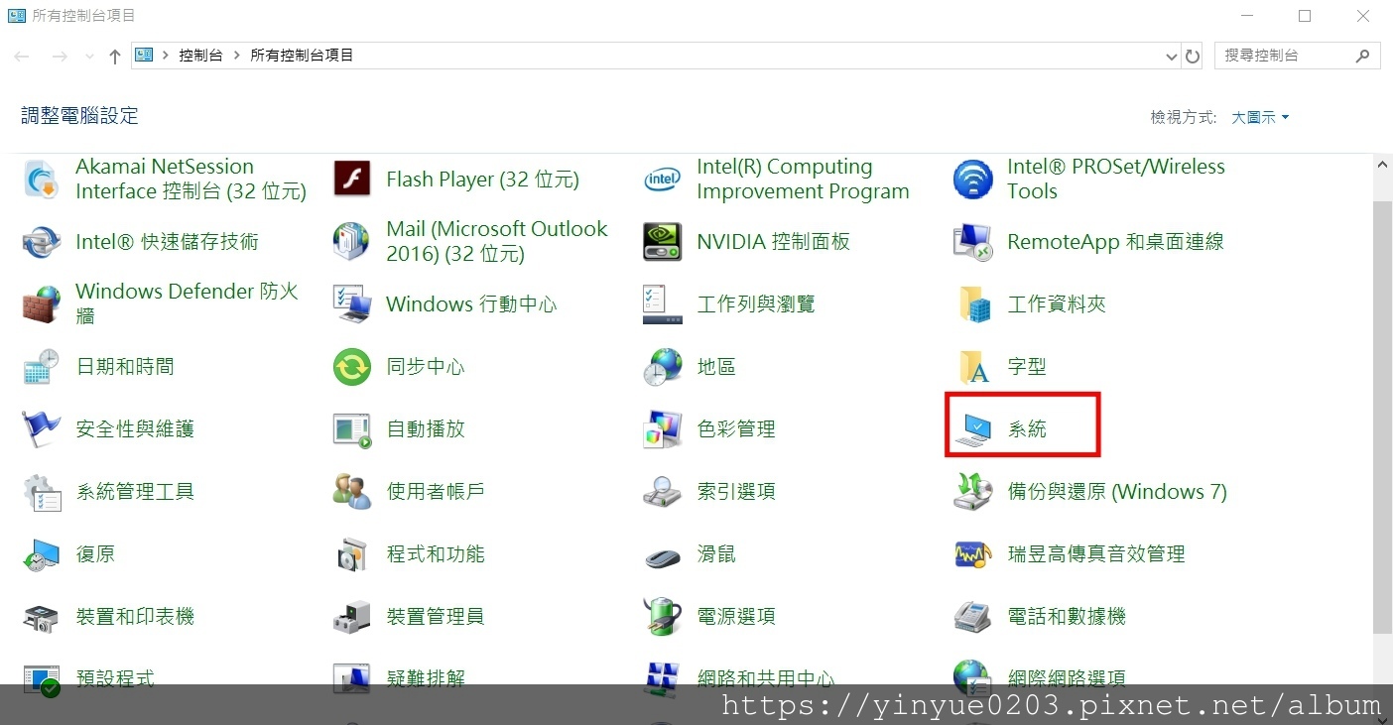The height and width of the screenshot is (725, 1393).
Task: Open the 電話和數據機 icon
Action: click(973, 617)
